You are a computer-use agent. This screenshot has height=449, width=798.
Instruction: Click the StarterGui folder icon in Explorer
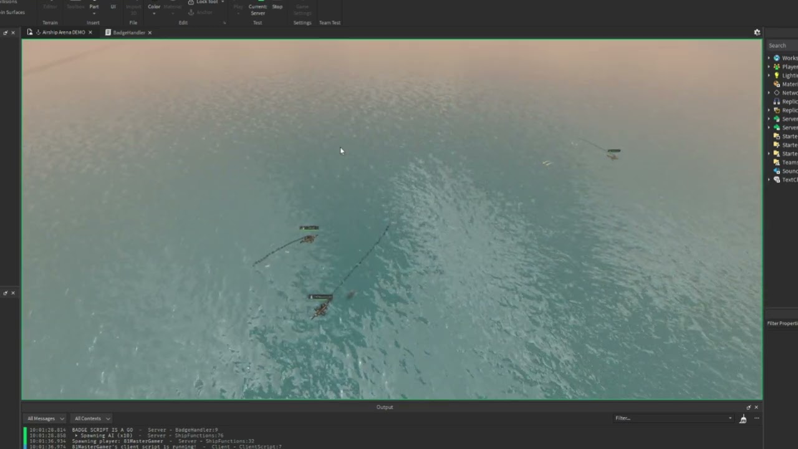pos(776,136)
